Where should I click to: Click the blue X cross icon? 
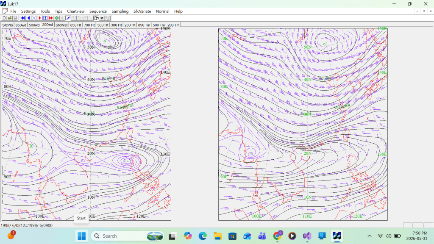34,18
